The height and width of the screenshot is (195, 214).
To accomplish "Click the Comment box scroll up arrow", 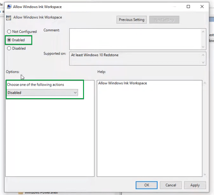I will coord(203,32).
